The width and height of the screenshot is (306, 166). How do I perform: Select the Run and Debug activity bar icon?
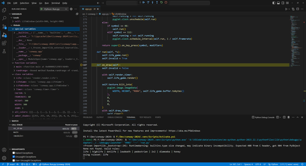[4, 35]
